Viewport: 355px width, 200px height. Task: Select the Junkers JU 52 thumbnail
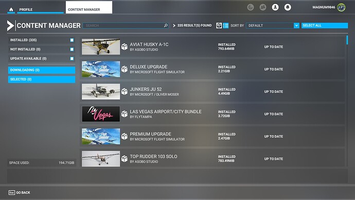pyautogui.click(x=101, y=92)
